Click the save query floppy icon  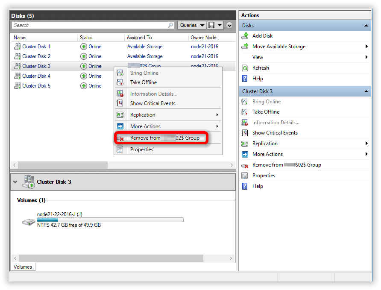[x=219, y=25]
